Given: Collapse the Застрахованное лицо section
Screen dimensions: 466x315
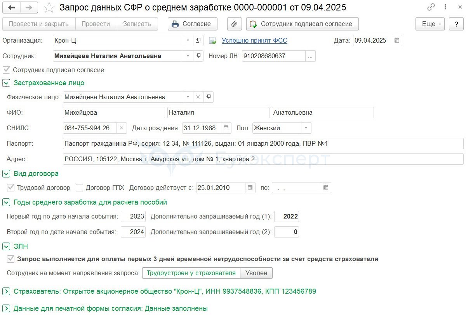Looking at the screenshot, I should tap(6, 83).
